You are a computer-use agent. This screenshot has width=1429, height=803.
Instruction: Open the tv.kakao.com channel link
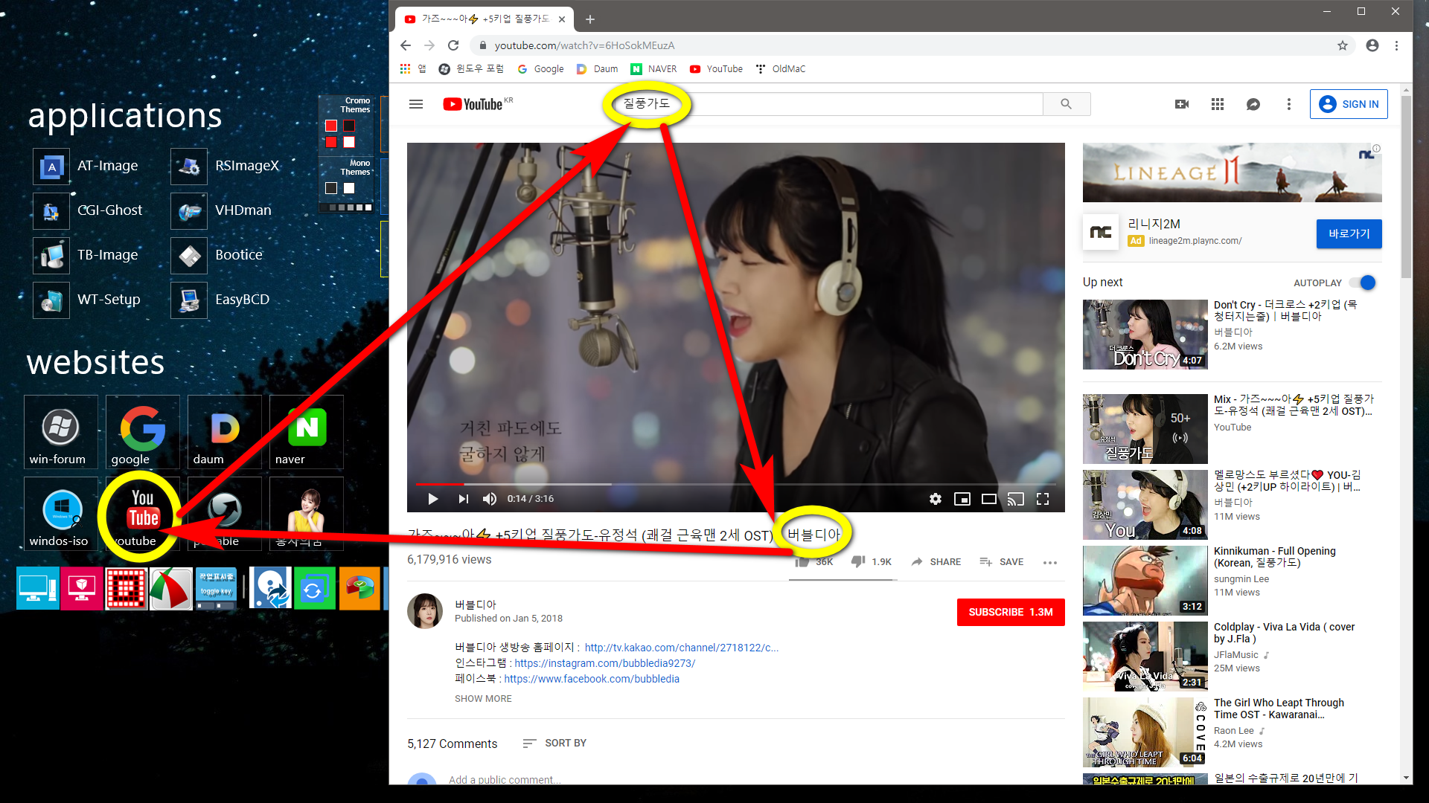click(x=682, y=648)
